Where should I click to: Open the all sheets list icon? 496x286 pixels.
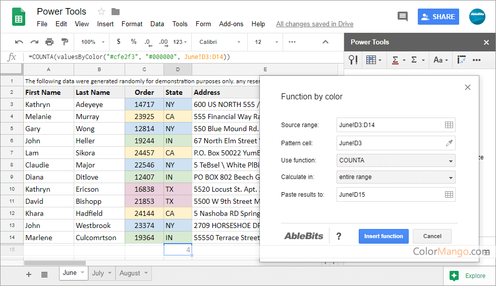pos(44,274)
